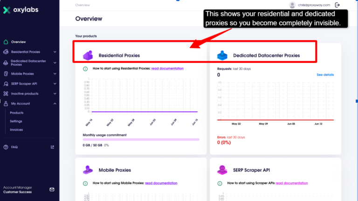Click the '0 GB / 50 GB' usage text
The height and width of the screenshot is (201, 358).
(x=92, y=145)
